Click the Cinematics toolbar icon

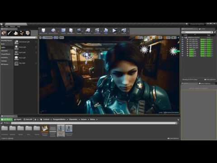pos(97,31)
